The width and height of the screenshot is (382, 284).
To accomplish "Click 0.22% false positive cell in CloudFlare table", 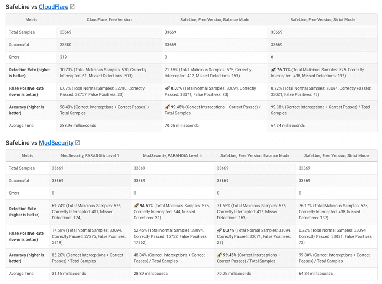I will pos(322,92).
